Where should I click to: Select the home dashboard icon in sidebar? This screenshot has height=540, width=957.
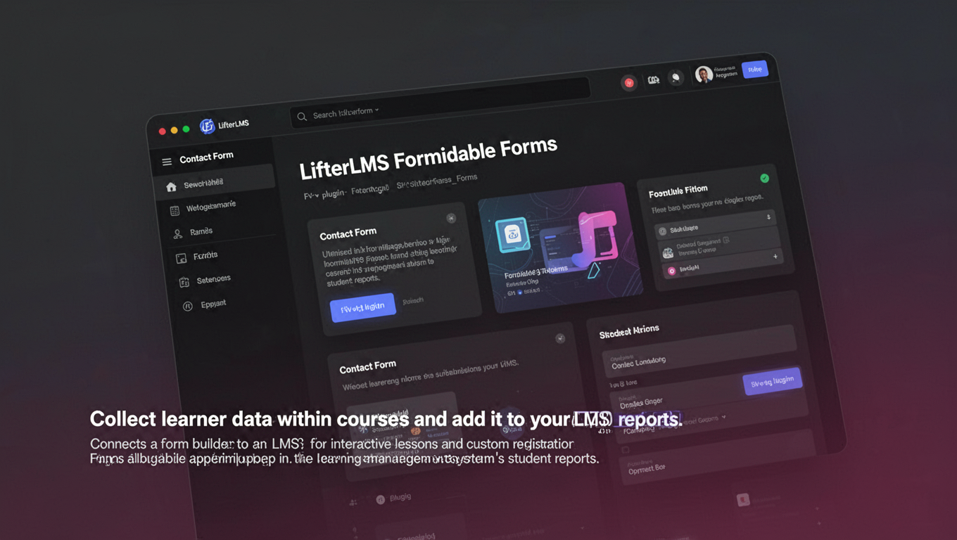coord(171,186)
